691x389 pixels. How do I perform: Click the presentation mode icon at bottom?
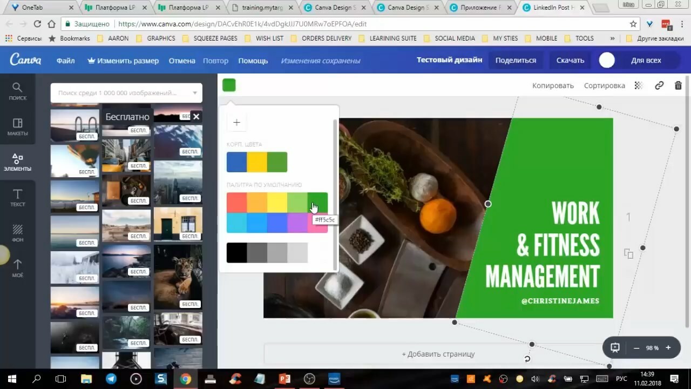[615, 347]
